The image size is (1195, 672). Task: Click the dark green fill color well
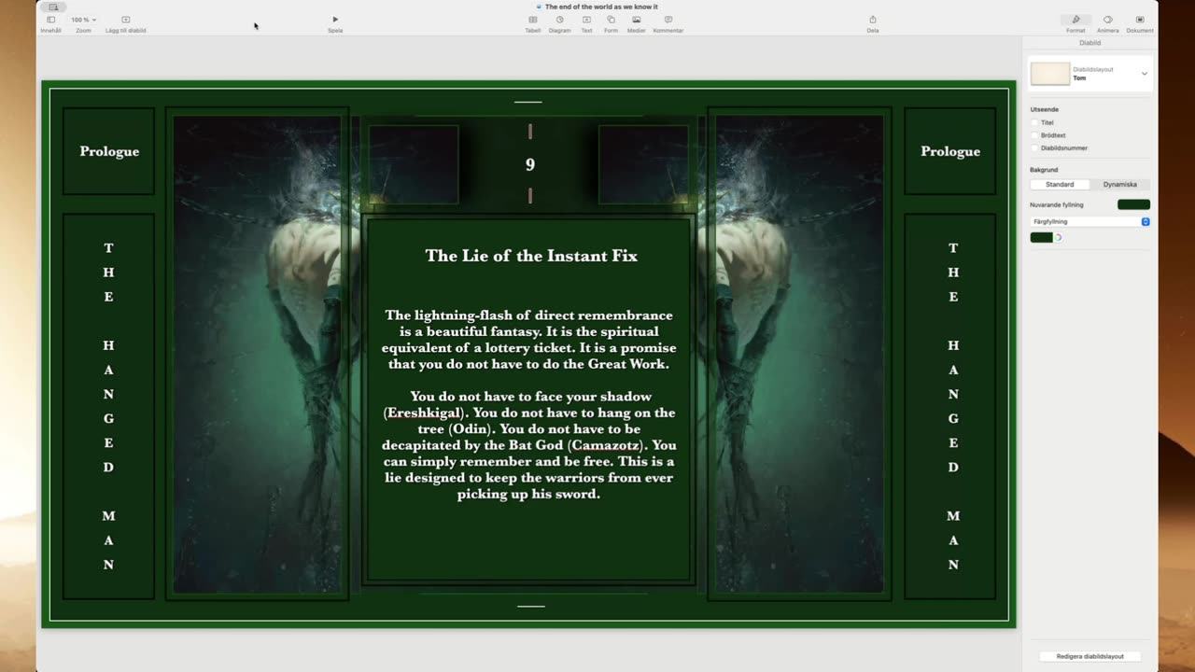(x=1041, y=238)
